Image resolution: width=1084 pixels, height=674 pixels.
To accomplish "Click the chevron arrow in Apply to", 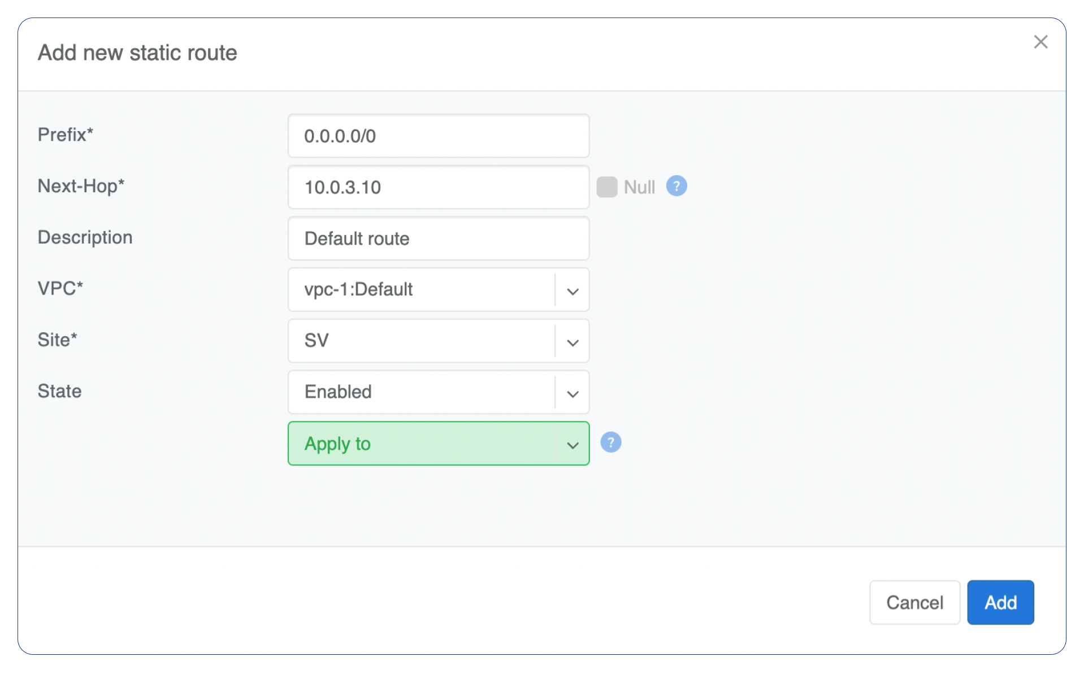I will coord(573,445).
